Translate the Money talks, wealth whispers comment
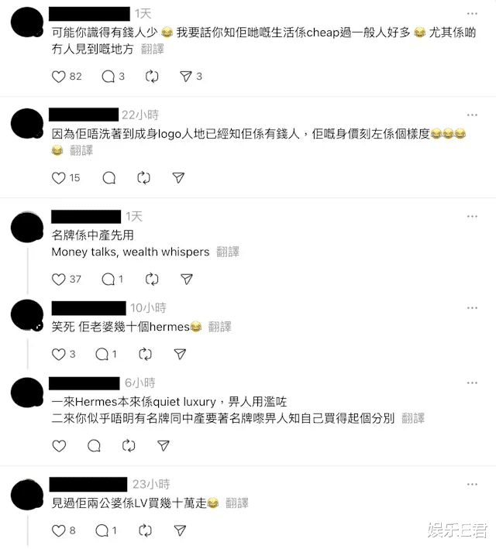 [x=228, y=252]
